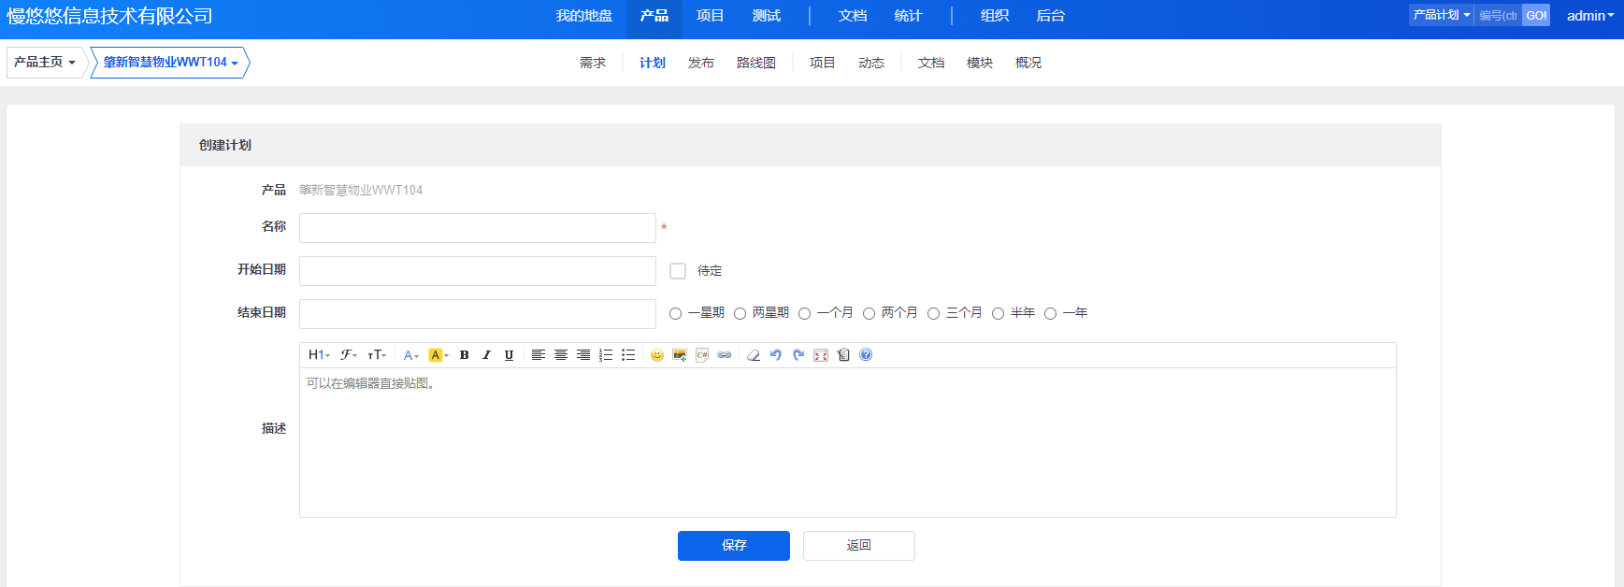The width and height of the screenshot is (1624, 587).
Task: Check the 待定 checkbox
Action: click(678, 271)
